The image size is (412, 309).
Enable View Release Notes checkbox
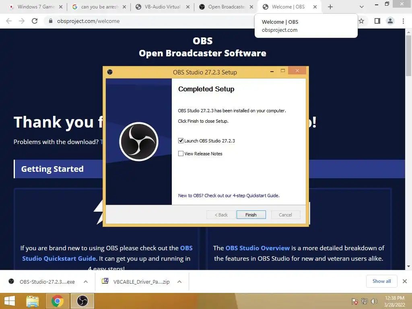[181, 153]
